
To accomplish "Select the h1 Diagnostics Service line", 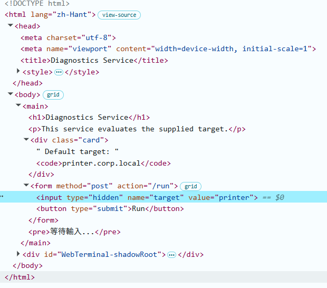I will point(89,118).
